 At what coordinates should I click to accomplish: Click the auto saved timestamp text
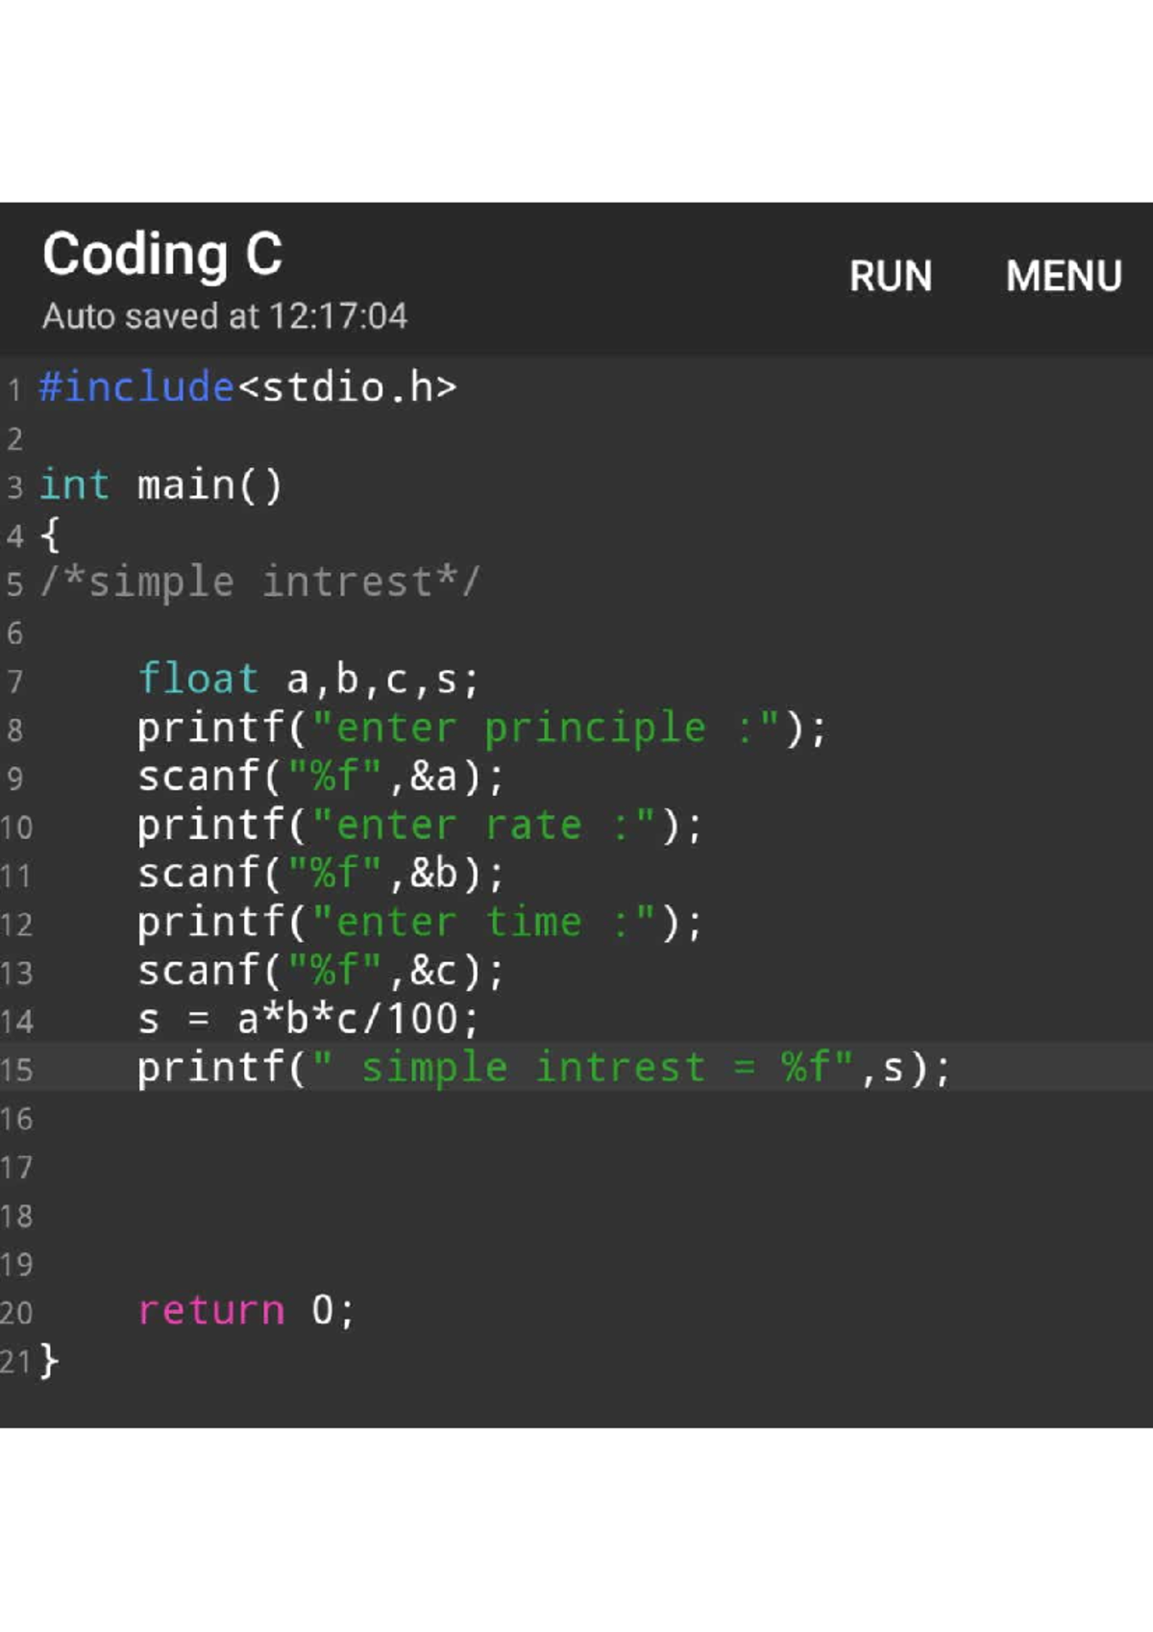coord(225,316)
